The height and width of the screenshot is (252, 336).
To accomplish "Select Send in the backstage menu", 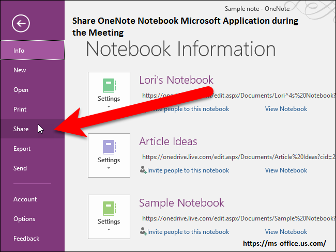I will pyautogui.click(x=33, y=168).
